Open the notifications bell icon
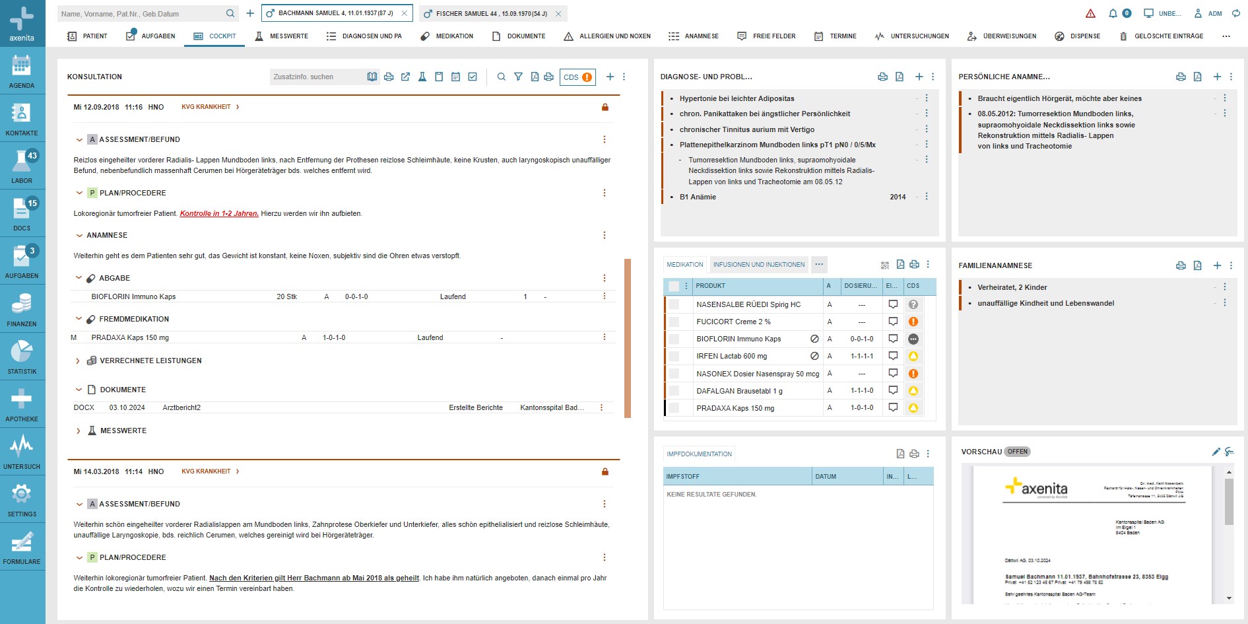The image size is (1248, 624). (x=1113, y=13)
